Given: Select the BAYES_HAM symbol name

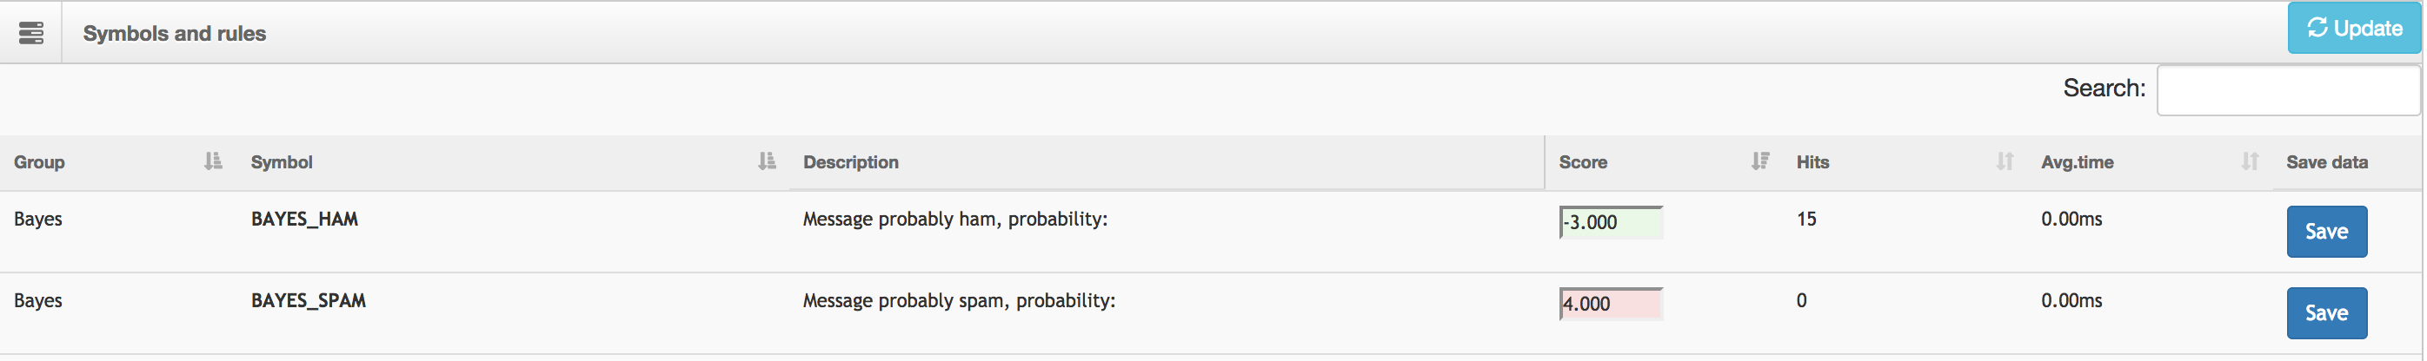Looking at the screenshot, I should (304, 219).
